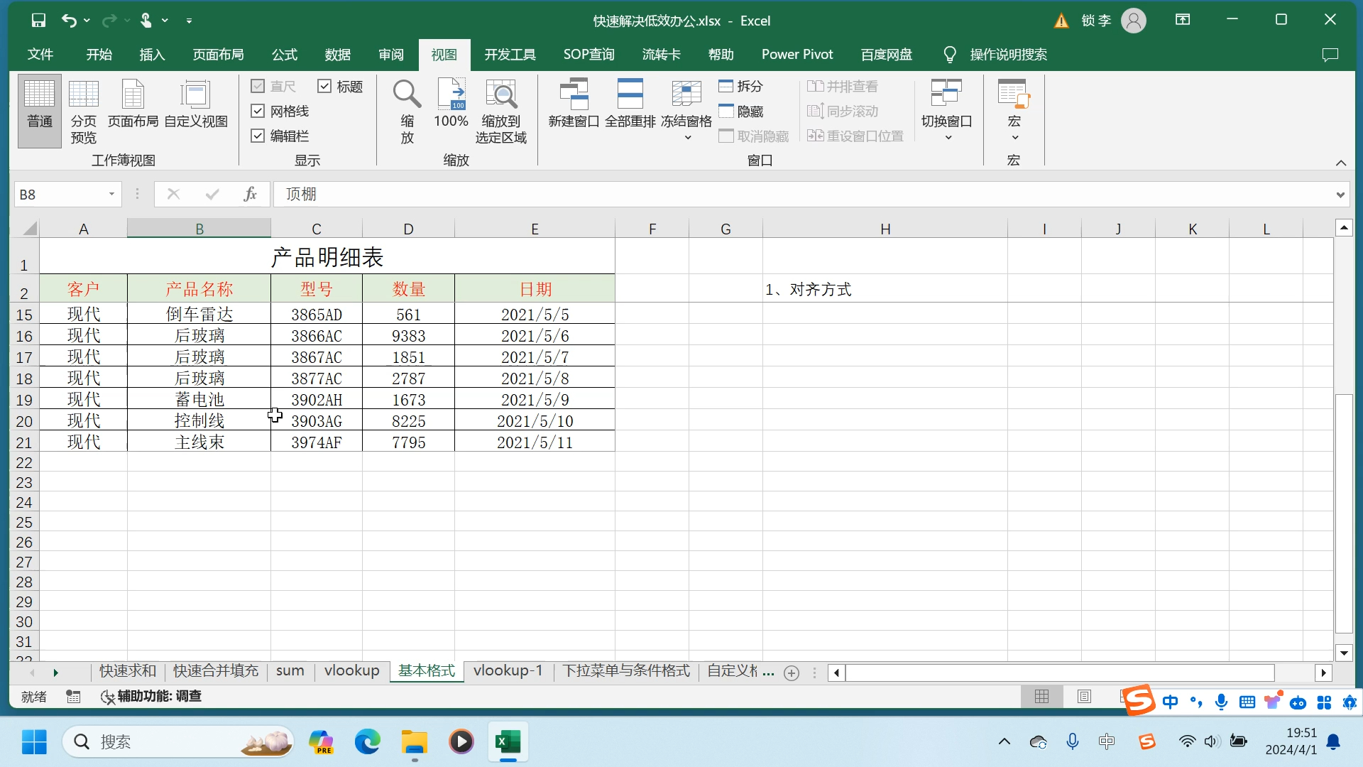Image resolution: width=1363 pixels, height=767 pixels.
Task: Toggle the Gridlines checkbox (网格线)
Action: (258, 111)
